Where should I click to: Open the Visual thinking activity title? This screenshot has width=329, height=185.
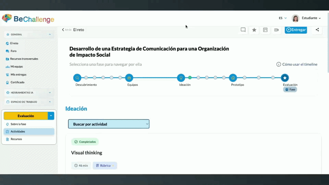(86, 153)
